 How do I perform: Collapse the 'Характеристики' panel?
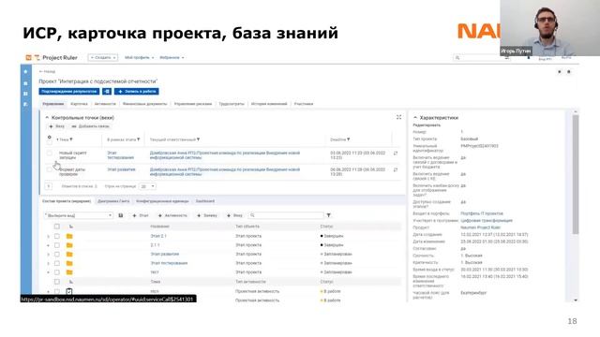[x=415, y=118]
